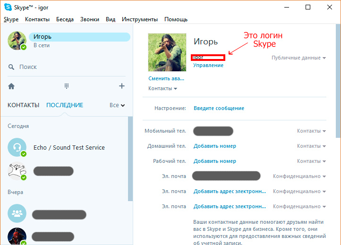Screen dimensions: 341x245
Task: Click the Игорь profile heading
Action: 206,42
